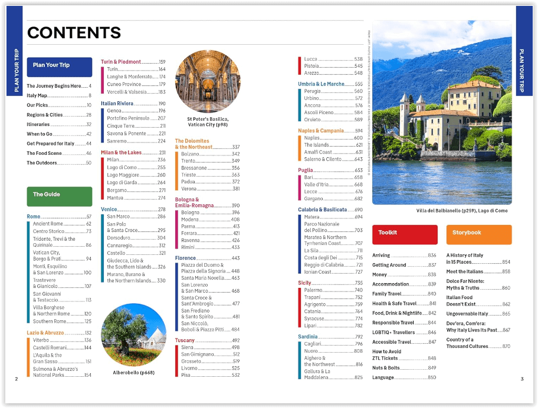The image size is (538, 408).
Task: Open the Tuscany chapter entry
Action: [185, 340]
